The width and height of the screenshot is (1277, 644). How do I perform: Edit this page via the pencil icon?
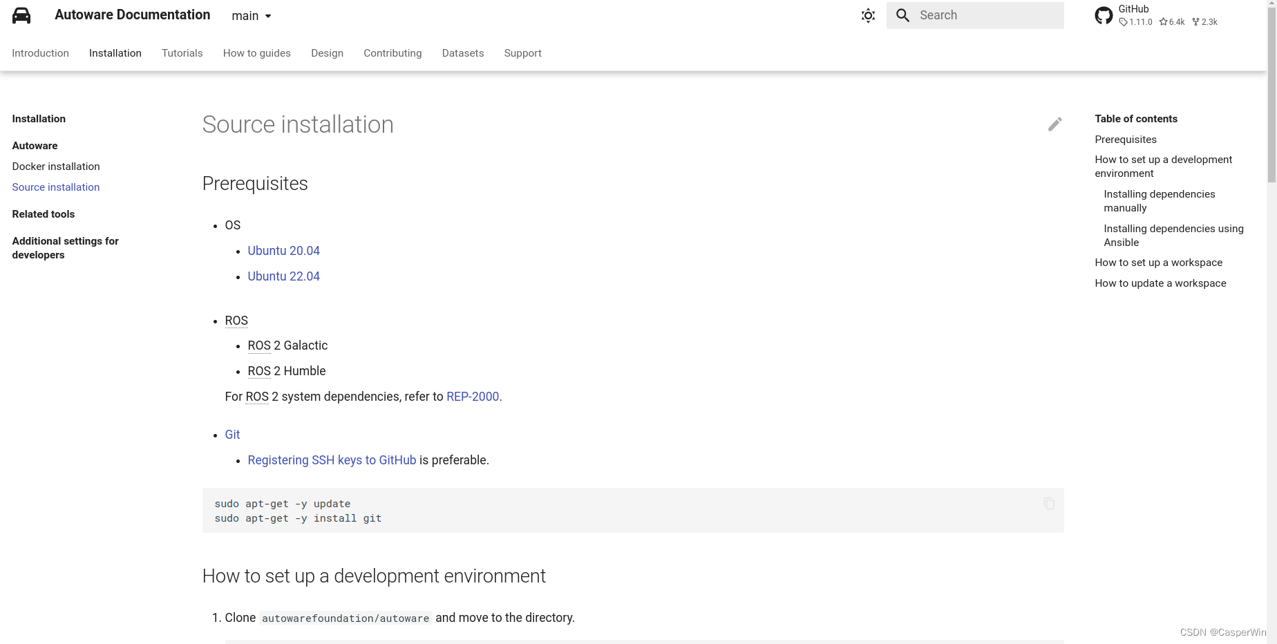[x=1054, y=124]
